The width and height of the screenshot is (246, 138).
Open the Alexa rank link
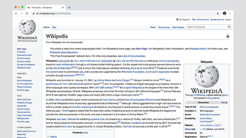[x=190, y=129]
